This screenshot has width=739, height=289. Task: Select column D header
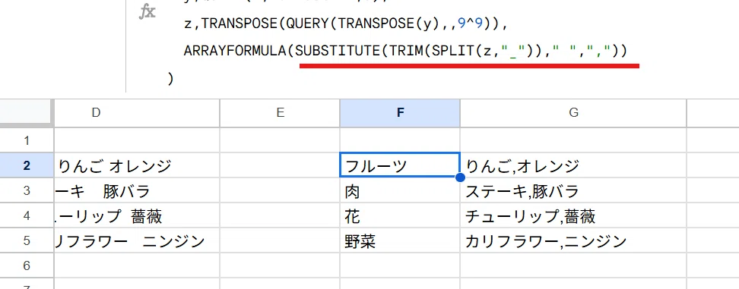point(96,113)
